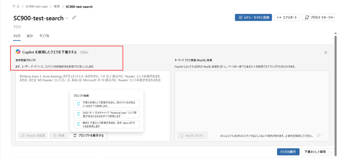Click the pencil edit icon beside SC900-test-search
Image resolution: width=337 pixels, height=158 pixels.
point(74,18)
